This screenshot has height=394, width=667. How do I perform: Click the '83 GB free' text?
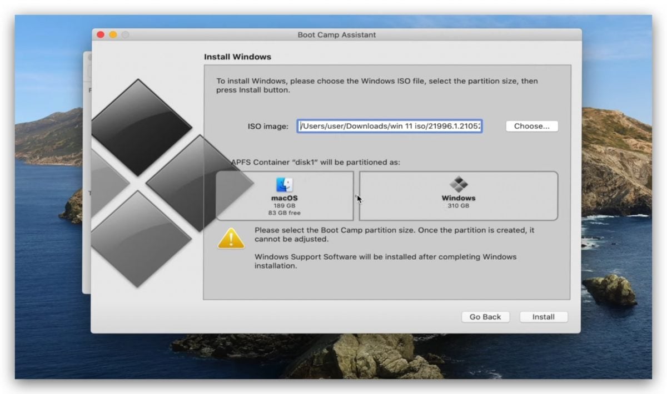point(284,213)
